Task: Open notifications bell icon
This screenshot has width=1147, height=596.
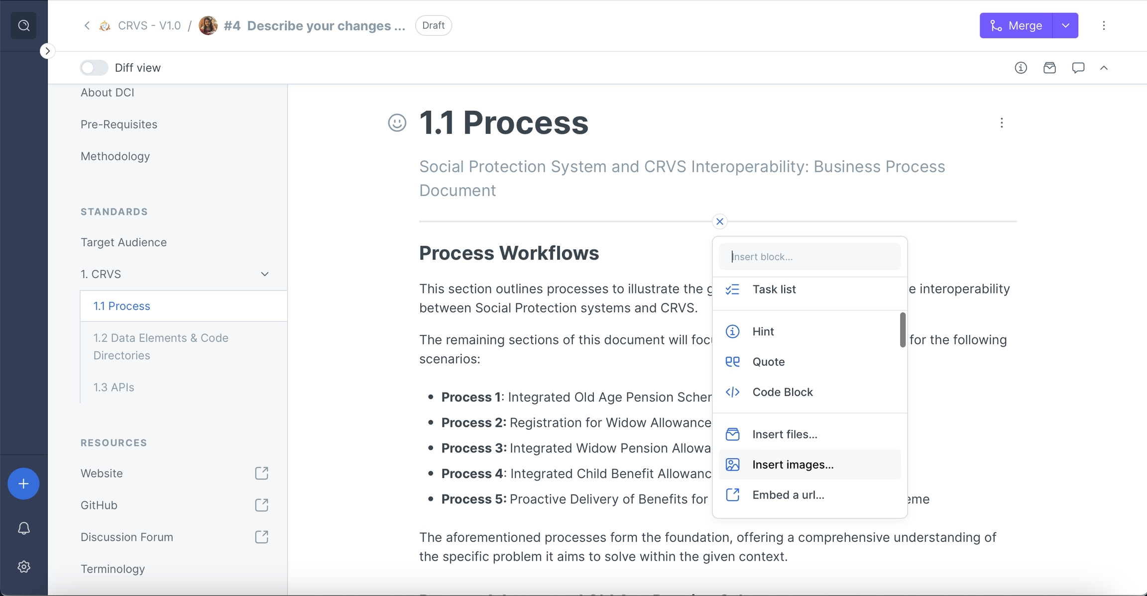Action: [23, 528]
